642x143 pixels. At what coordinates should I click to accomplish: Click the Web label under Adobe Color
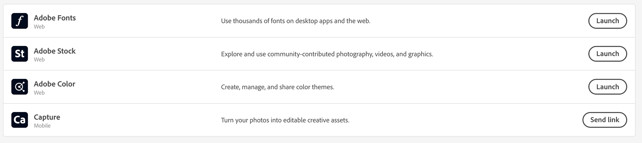(39, 93)
